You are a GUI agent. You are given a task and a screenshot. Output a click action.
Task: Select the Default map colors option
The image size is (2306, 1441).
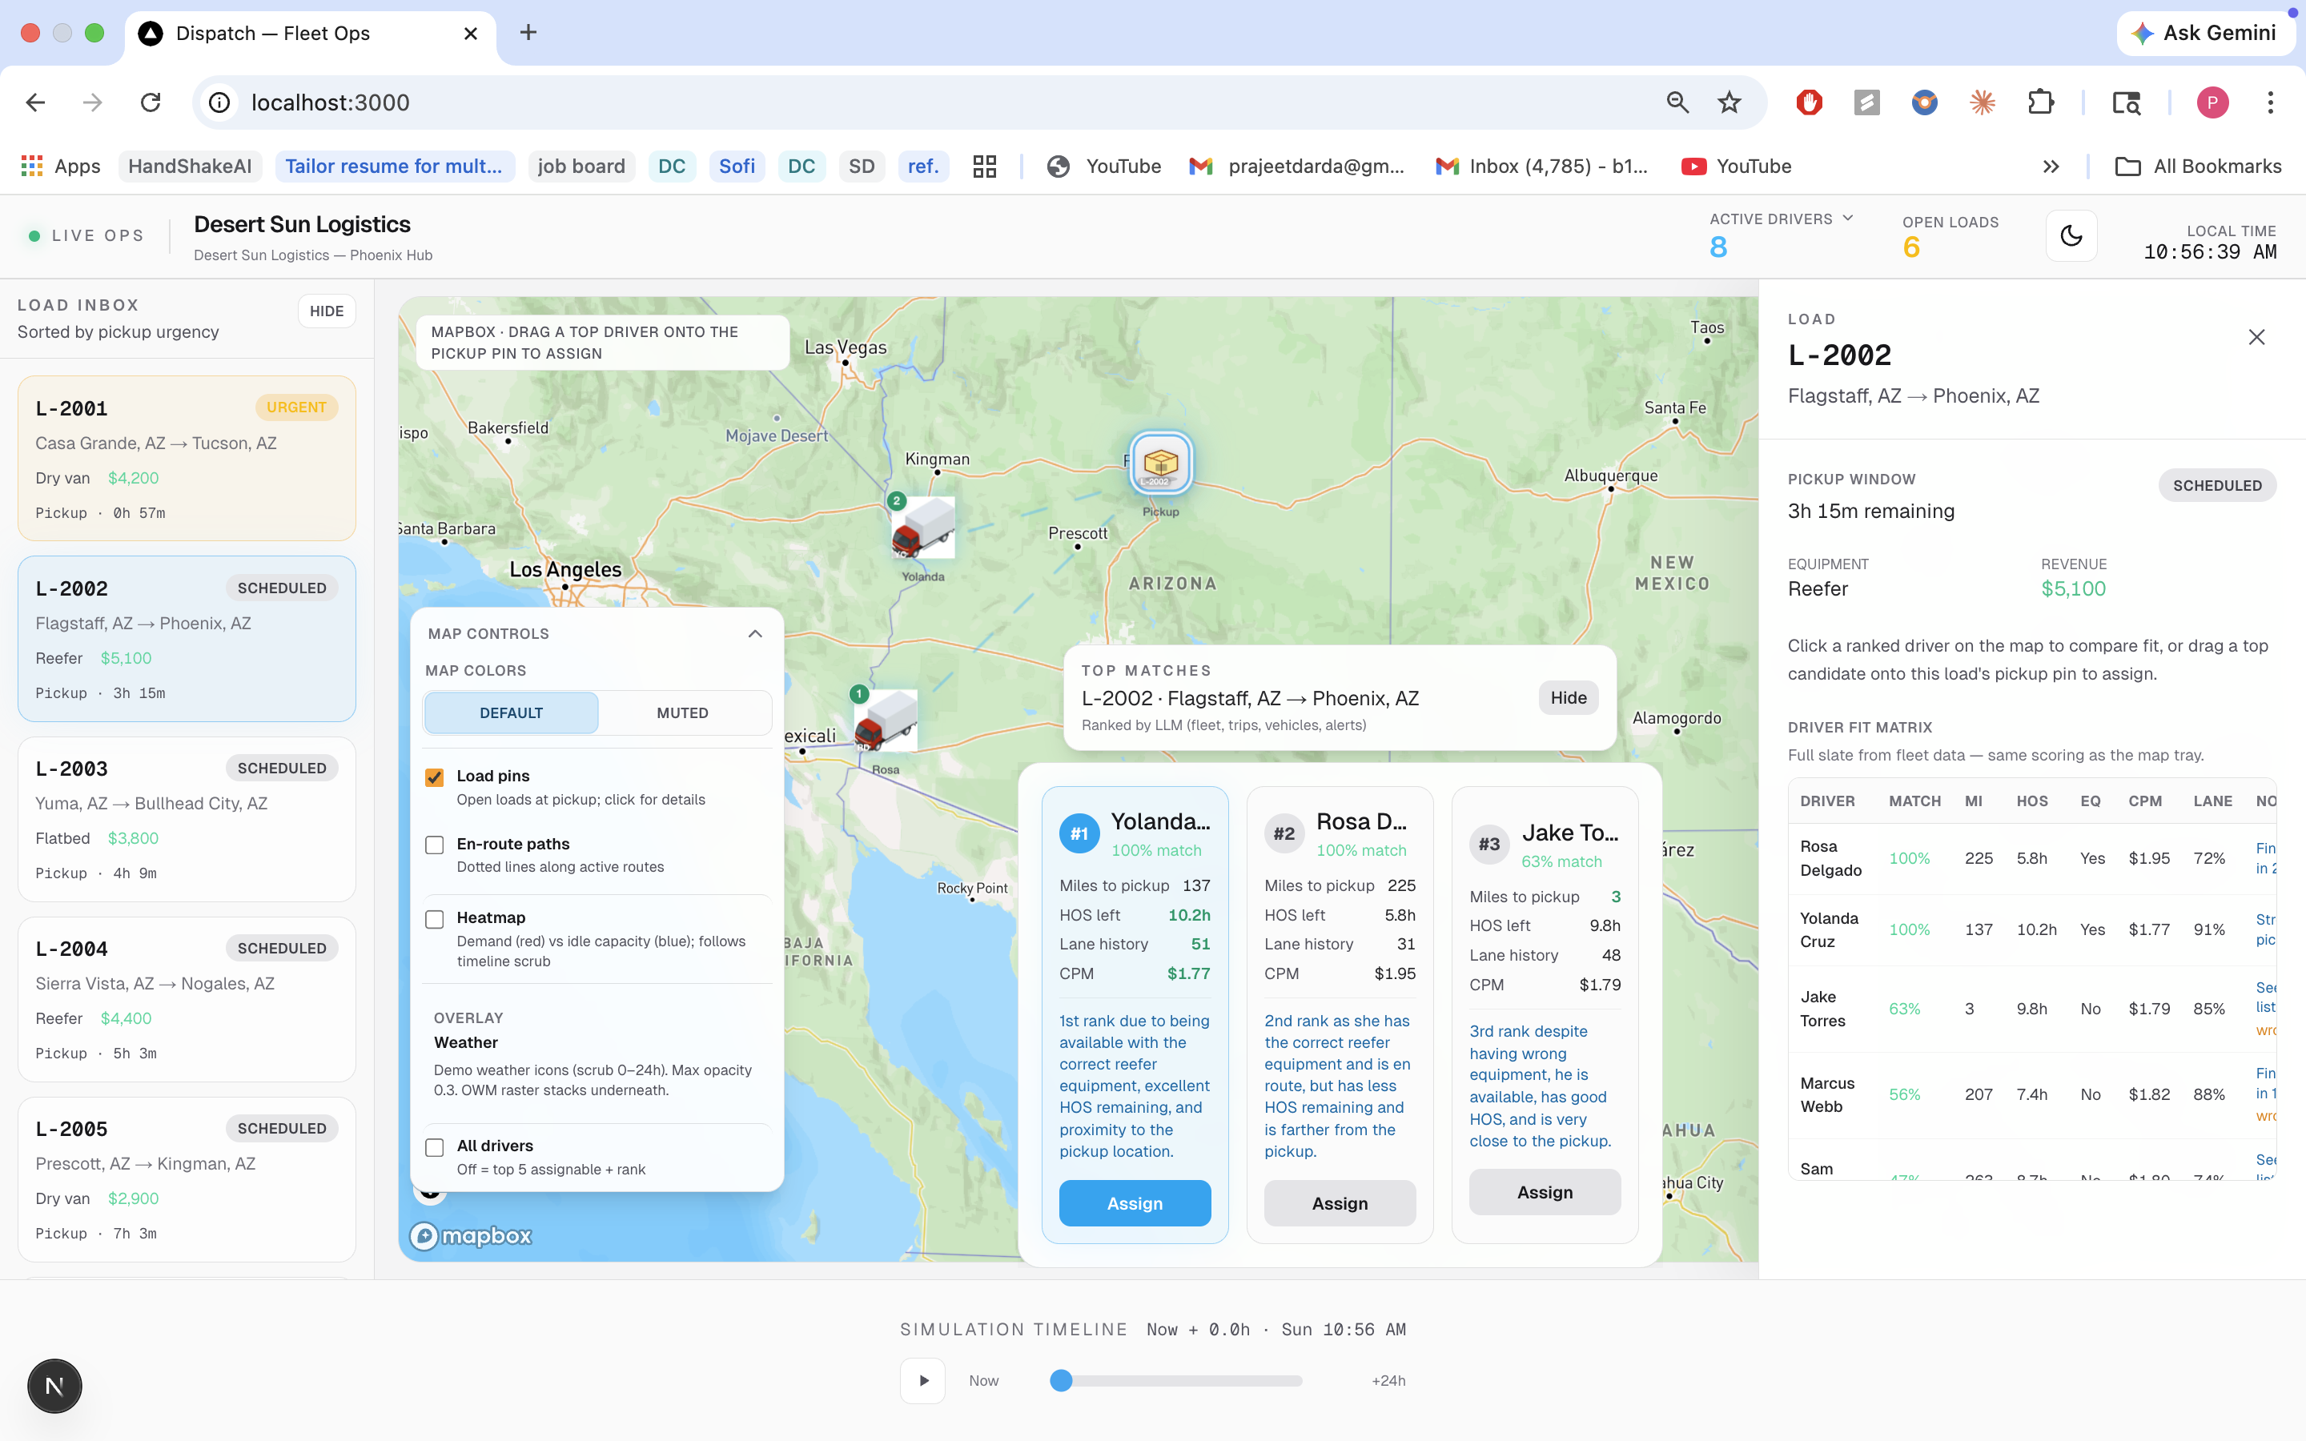[511, 712]
